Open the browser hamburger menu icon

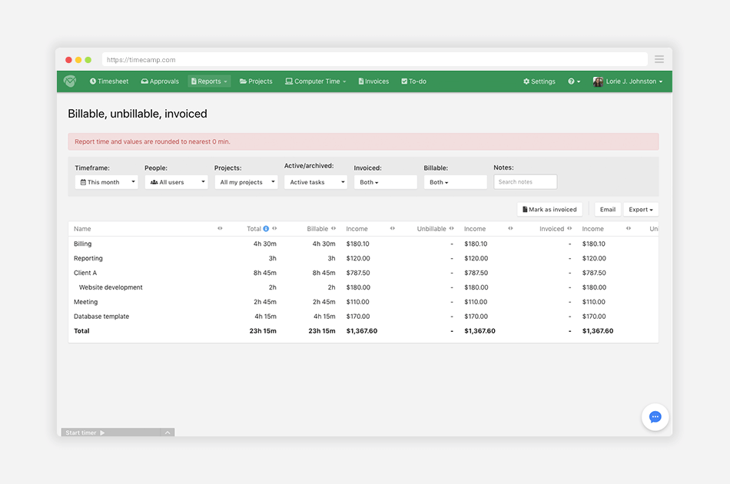click(x=659, y=59)
